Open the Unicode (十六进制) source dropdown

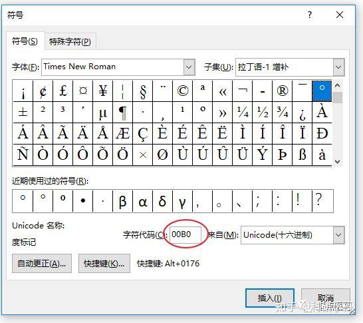point(338,235)
